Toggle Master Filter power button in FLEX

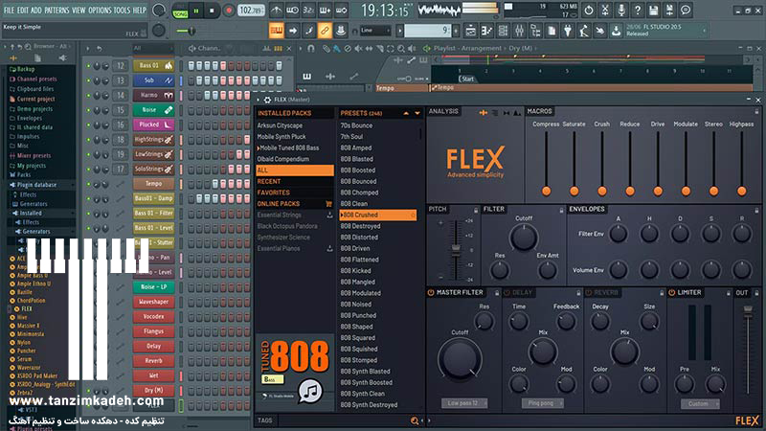click(x=431, y=292)
